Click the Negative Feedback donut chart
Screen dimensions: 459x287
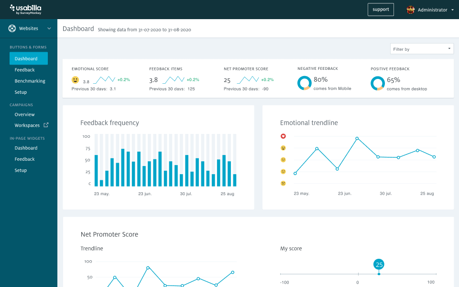pyautogui.click(x=305, y=83)
